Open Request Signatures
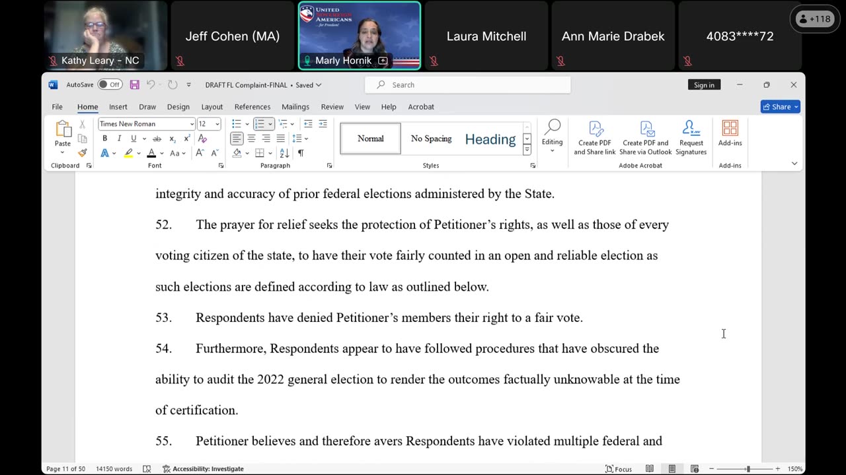This screenshot has height=475, width=846. tap(691, 138)
